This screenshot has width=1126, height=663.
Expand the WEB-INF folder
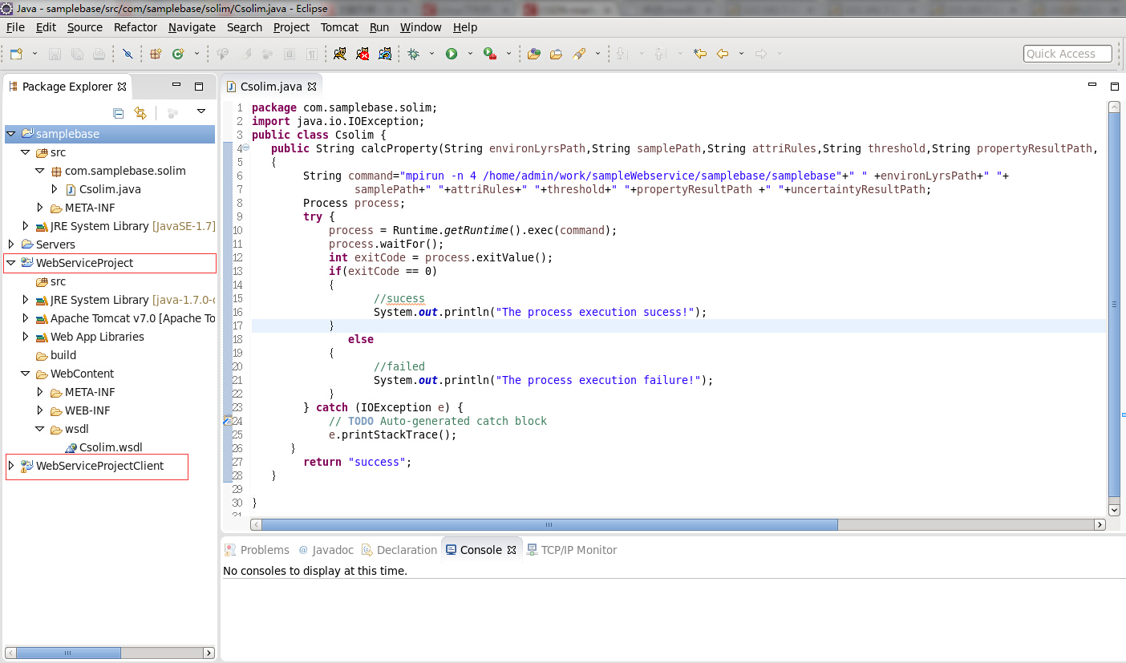pyautogui.click(x=40, y=410)
